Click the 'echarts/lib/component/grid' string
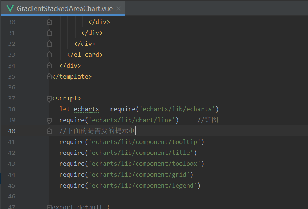This screenshot has height=209, width=308. point(139,174)
